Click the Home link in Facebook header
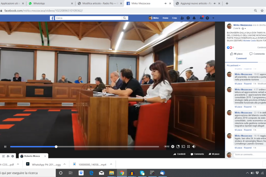The image size is (266, 177). pos(166,18)
